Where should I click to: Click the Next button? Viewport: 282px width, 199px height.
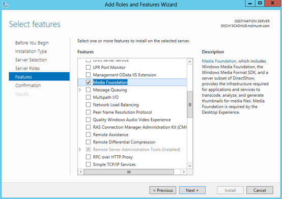coord(192,190)
